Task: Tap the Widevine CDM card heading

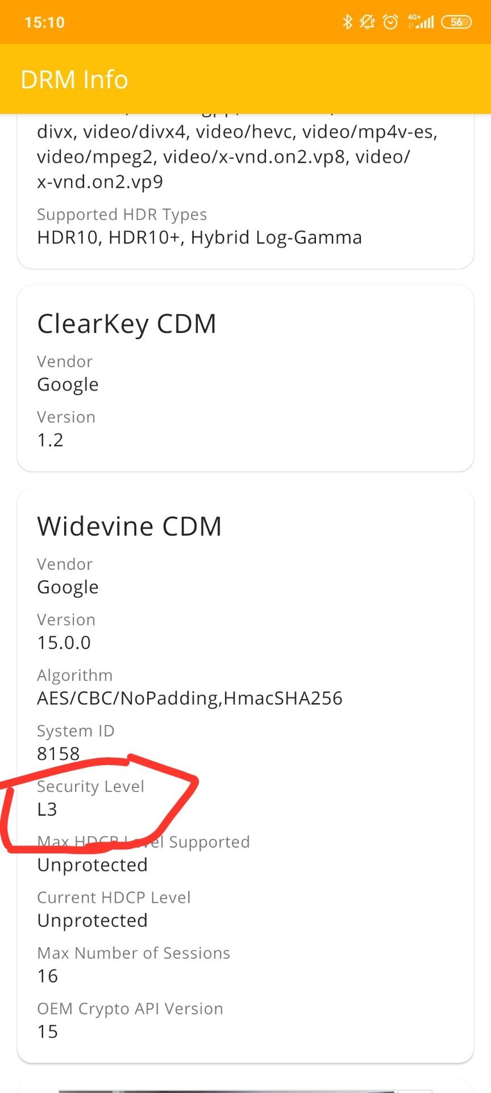Action: coord(130,527)
